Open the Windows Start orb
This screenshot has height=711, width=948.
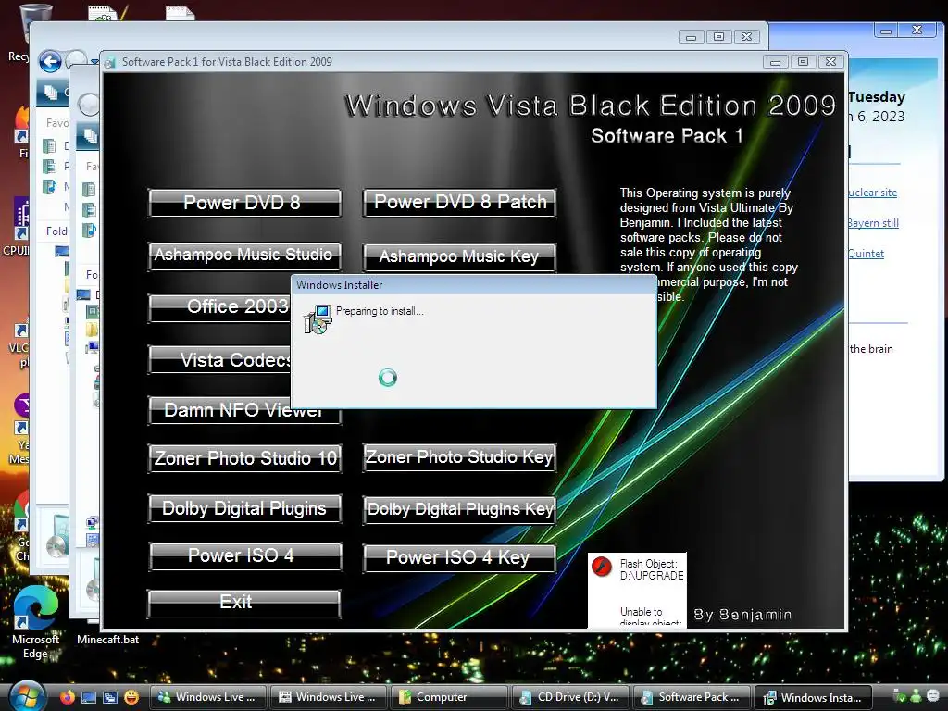[27, 696]
